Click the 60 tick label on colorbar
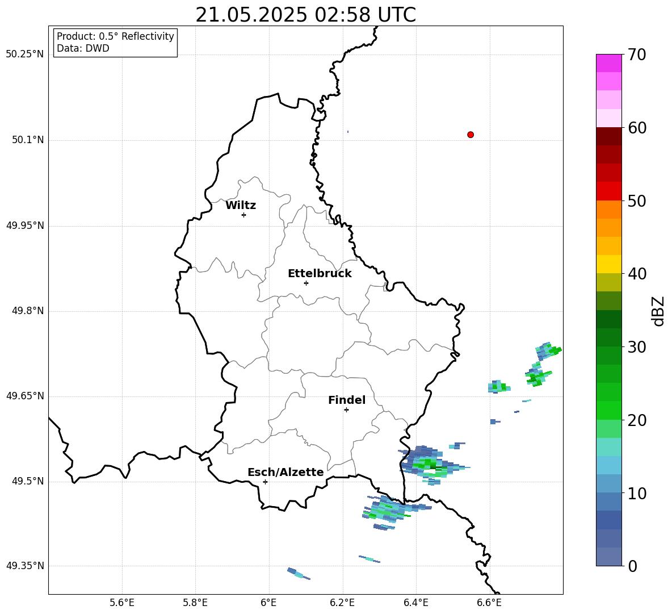This screenshot has width=672, height=614. coord(637,128)
